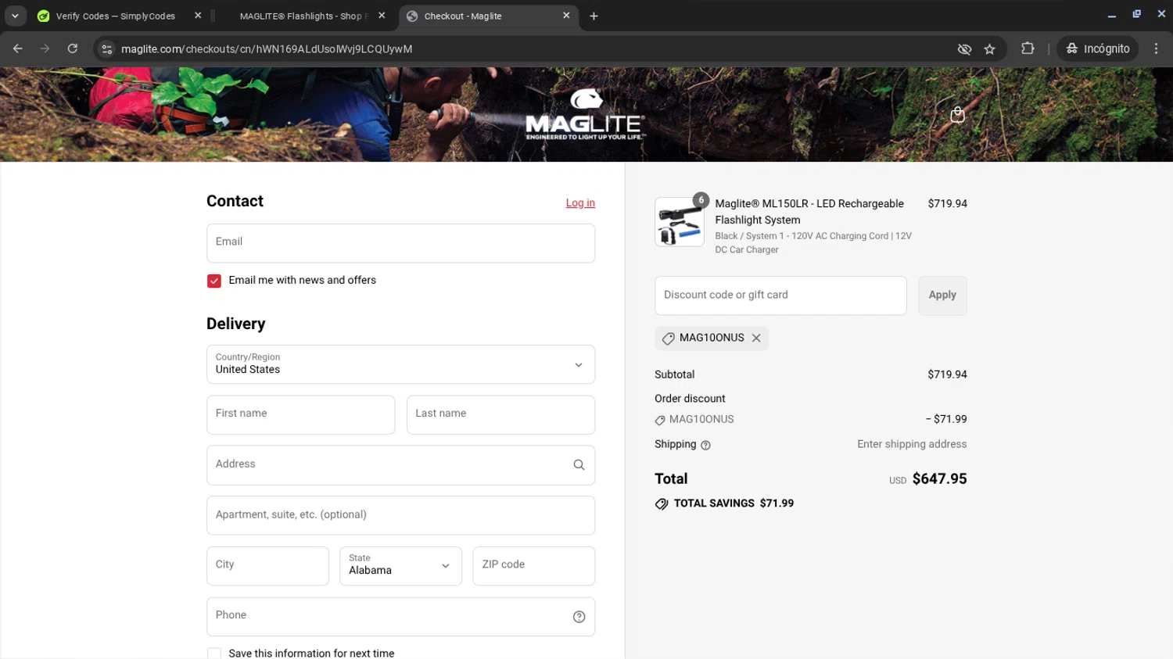Click the Total $647.95 amount

pyautogui.click(x=939, y=479)
